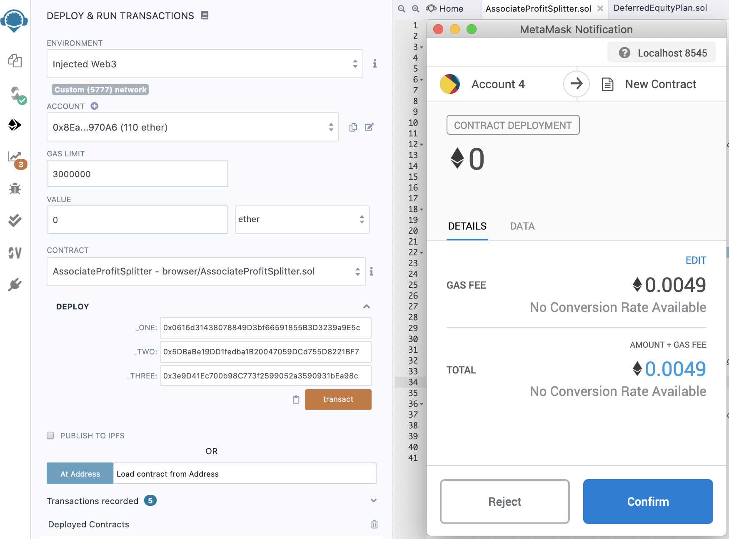
Task: Open Environment dropdown Injected Web3
Action: tap(205, 64)
